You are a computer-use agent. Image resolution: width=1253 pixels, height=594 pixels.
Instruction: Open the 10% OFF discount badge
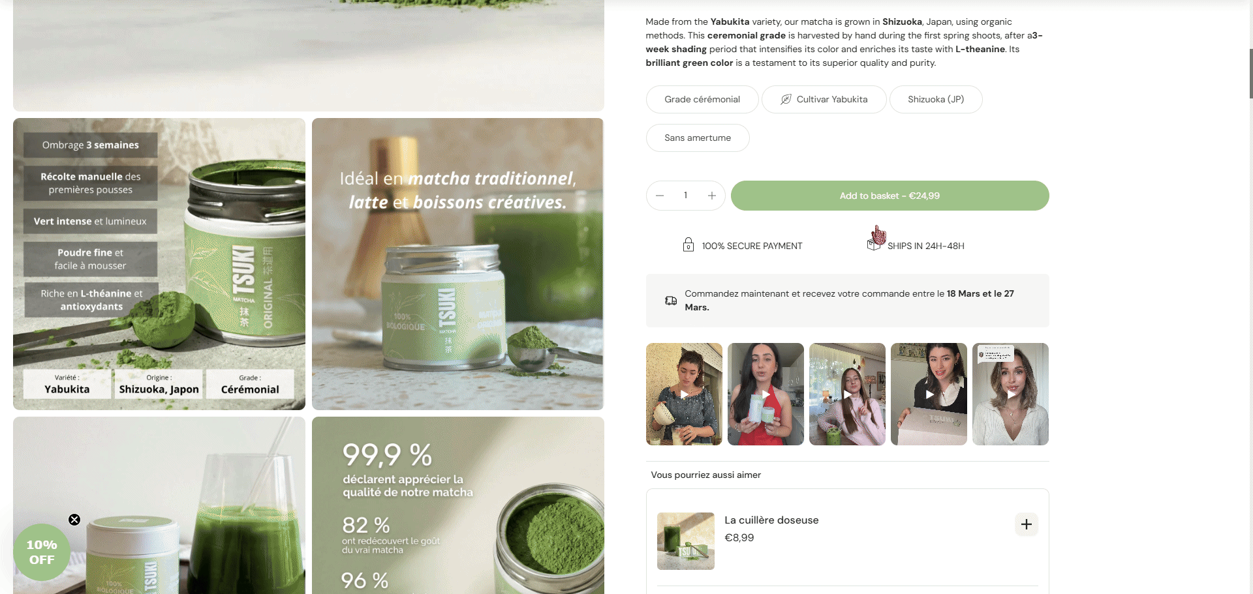pyautogui.click(x=42, y=552)
